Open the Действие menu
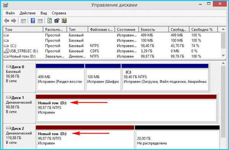This screenshot has height=150, width=229. [x=27, y=13]
